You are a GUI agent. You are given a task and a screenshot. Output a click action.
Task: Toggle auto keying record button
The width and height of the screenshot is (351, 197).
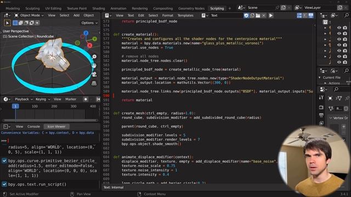(x=86, y=99)
